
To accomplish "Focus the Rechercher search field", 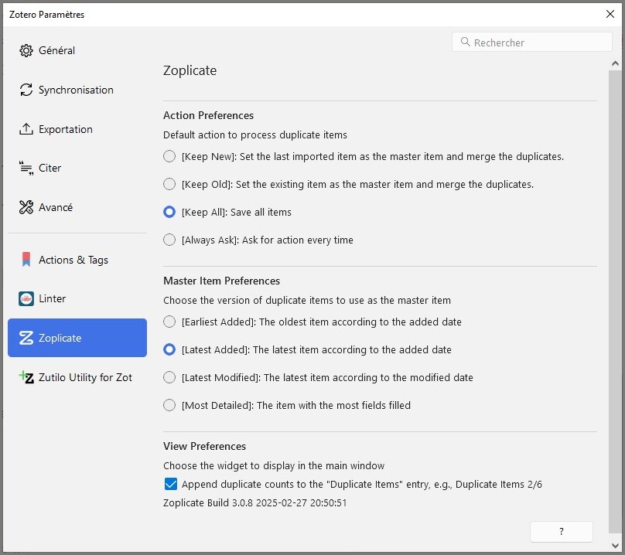I will (x=531, y=42).
